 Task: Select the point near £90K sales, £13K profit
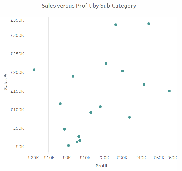91,113
